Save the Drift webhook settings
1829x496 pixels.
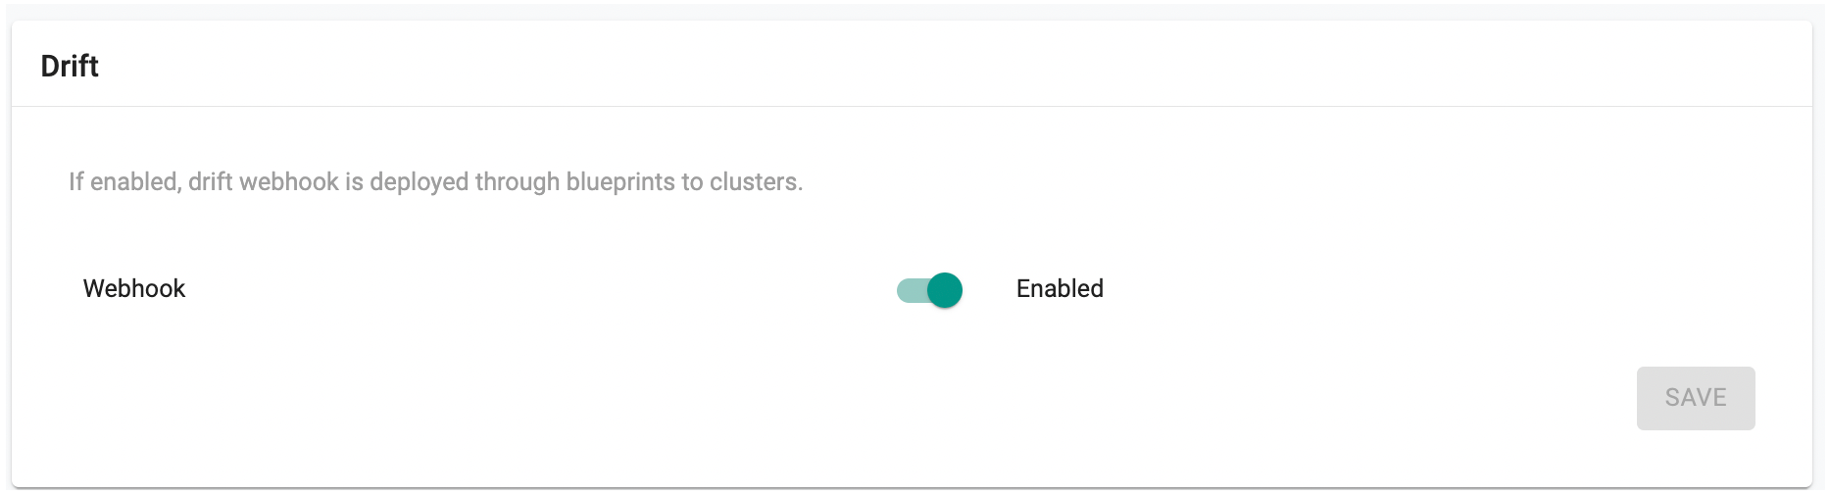tap(1695, 398)
